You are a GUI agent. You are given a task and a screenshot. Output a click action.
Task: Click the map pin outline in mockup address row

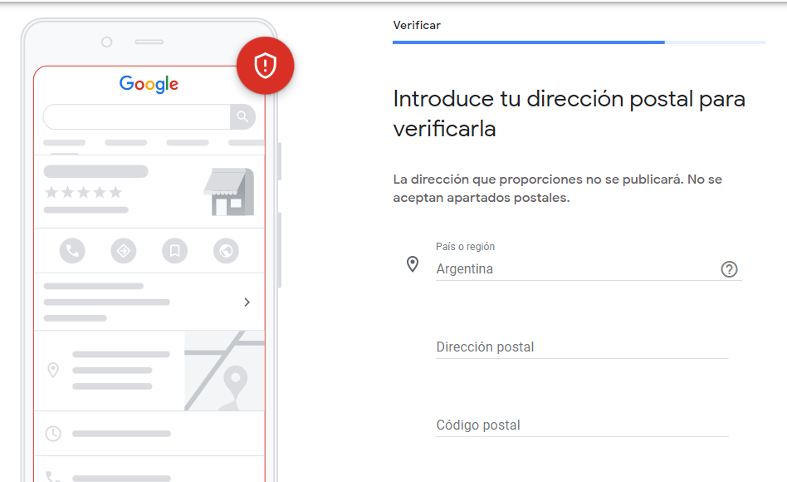[52, 370]
